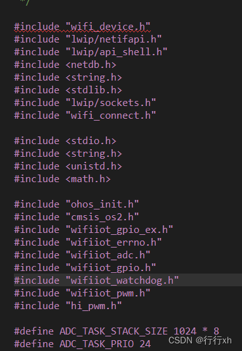The image size is (242, 351).
Task: Click the ADC_TASK_PRIO define line
Action: [x=82, y=344]
